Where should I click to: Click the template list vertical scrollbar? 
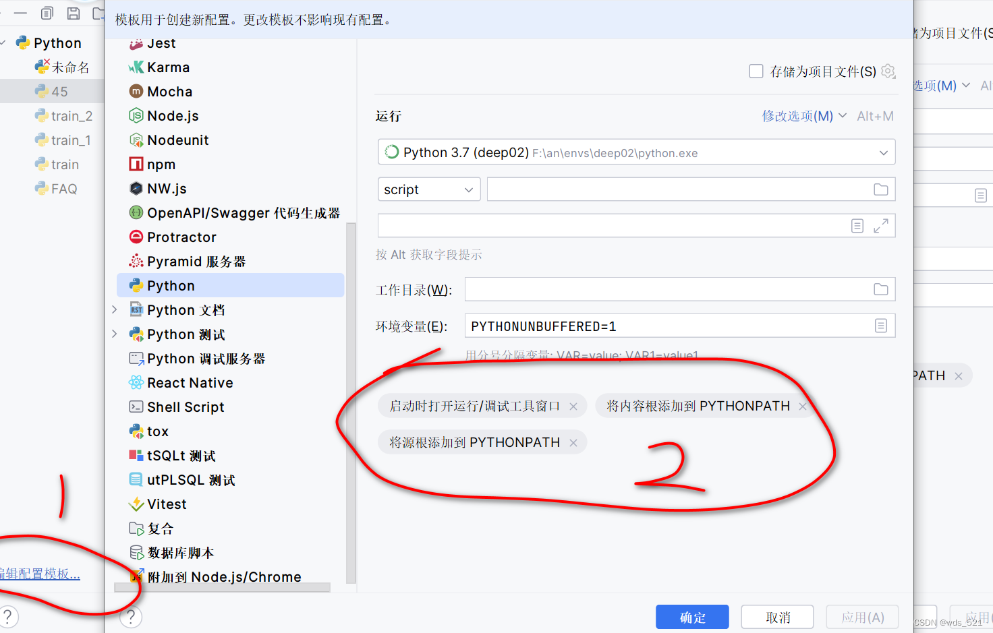coord(350,402)
